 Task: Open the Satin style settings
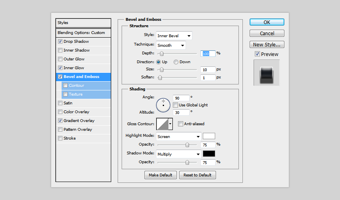[x=68, y=103]
